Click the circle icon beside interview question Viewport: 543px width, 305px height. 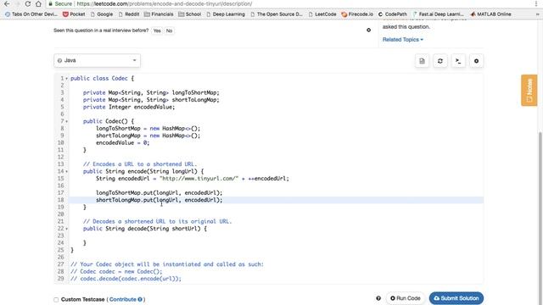(368, 30)
